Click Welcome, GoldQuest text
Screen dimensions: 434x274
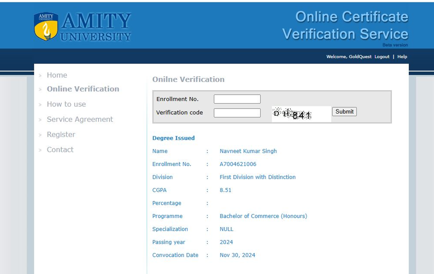point(349,57)
